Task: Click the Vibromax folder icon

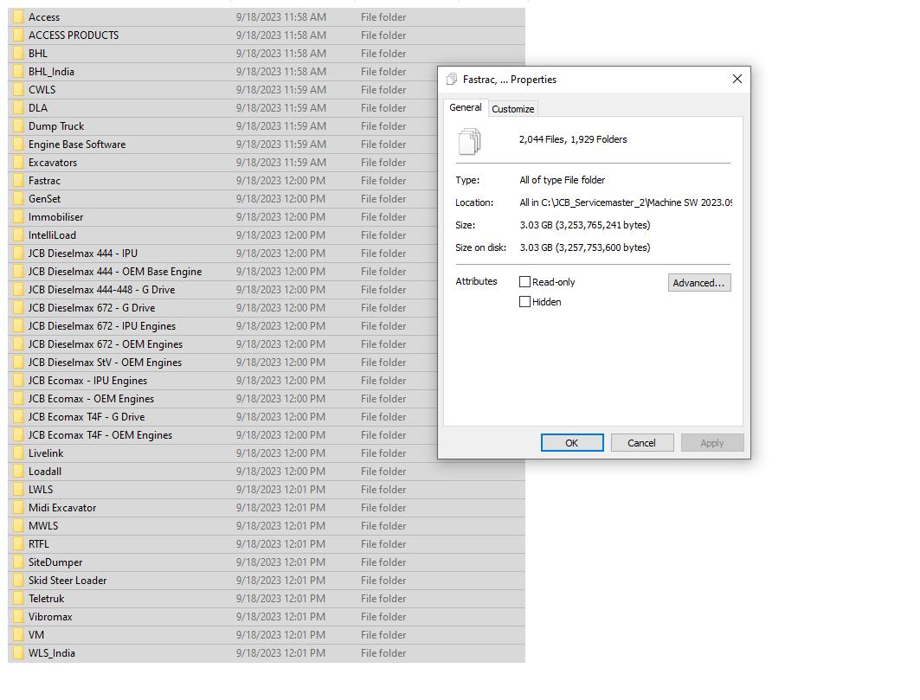Action: click(19, 617)
